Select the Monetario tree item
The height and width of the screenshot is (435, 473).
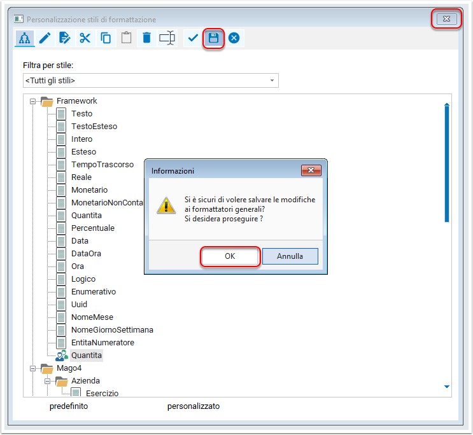89,190
